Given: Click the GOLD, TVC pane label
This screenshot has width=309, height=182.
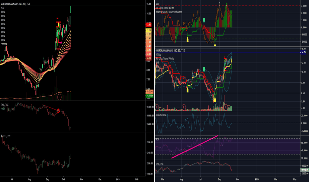Looking at the screenshot, I should [6, 136].
